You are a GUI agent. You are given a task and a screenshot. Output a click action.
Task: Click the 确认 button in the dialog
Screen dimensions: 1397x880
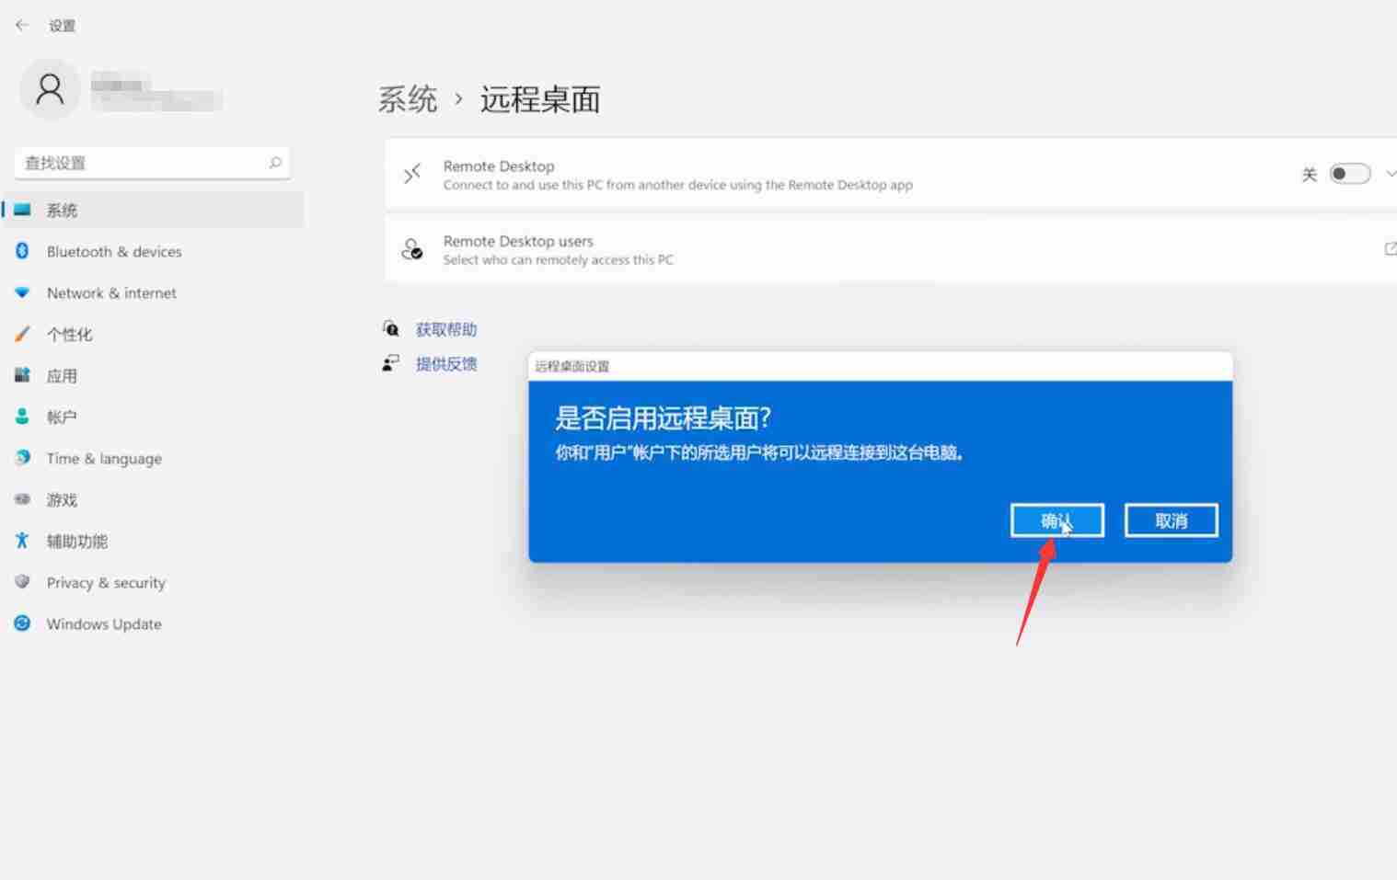(1056, 520)
